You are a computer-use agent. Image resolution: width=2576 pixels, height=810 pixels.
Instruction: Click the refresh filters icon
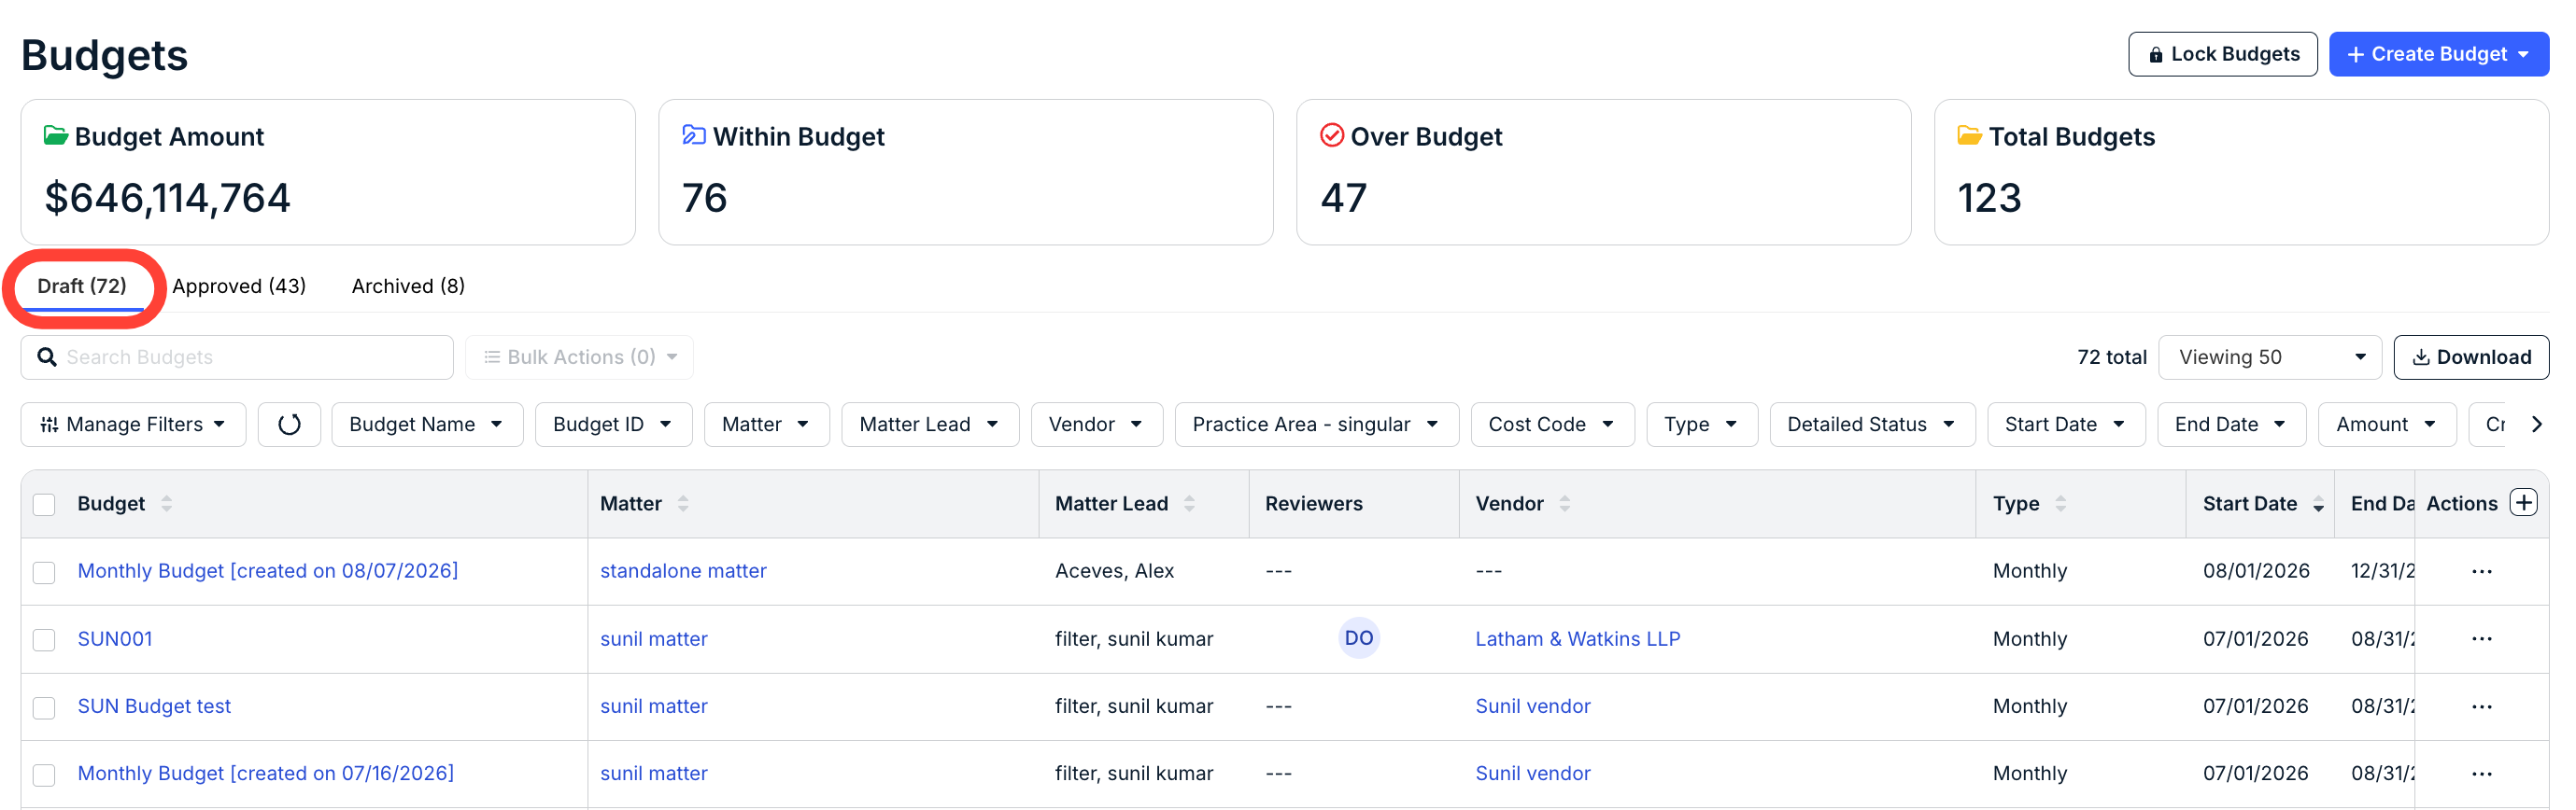point(289,425)
